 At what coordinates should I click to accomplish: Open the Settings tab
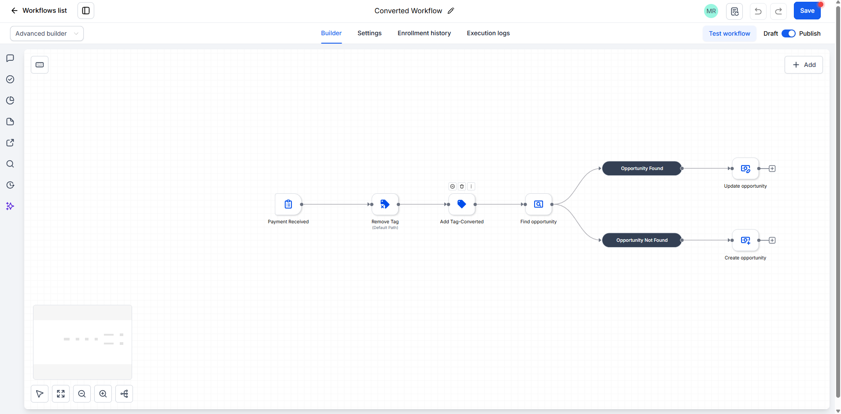click(369, 33)
